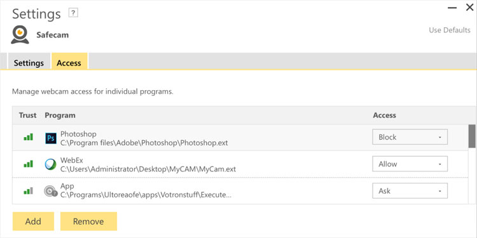Click the Photoshop Ps program icon
This screenshot has height=238, width=477.
click(51, 138)
